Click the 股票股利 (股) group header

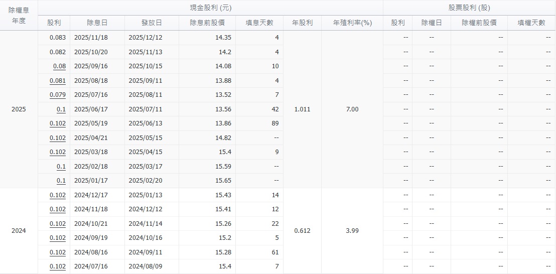tap(469, 8)
